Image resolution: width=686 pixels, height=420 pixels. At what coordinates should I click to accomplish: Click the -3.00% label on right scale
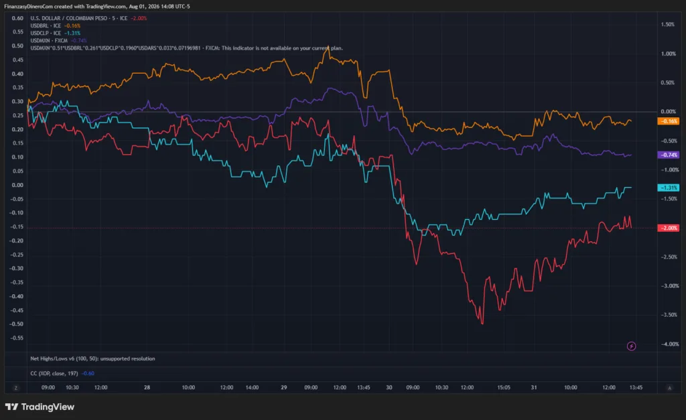click(669, 285)
